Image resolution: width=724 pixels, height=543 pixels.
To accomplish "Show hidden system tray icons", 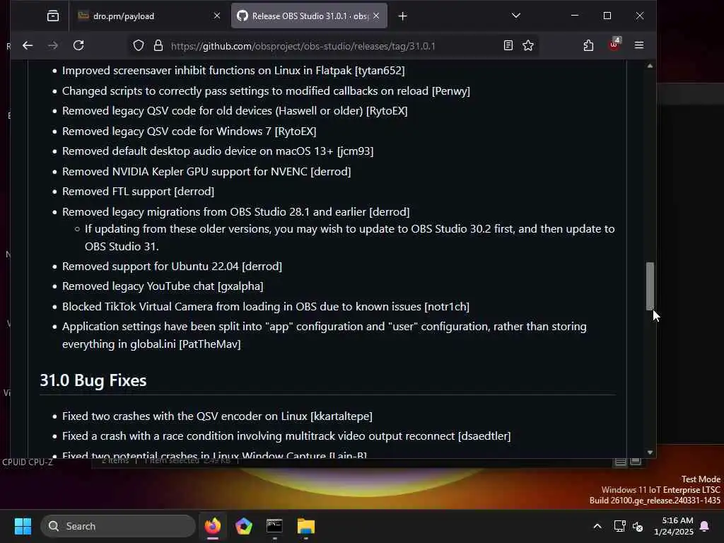I will (x=597, y=526).
